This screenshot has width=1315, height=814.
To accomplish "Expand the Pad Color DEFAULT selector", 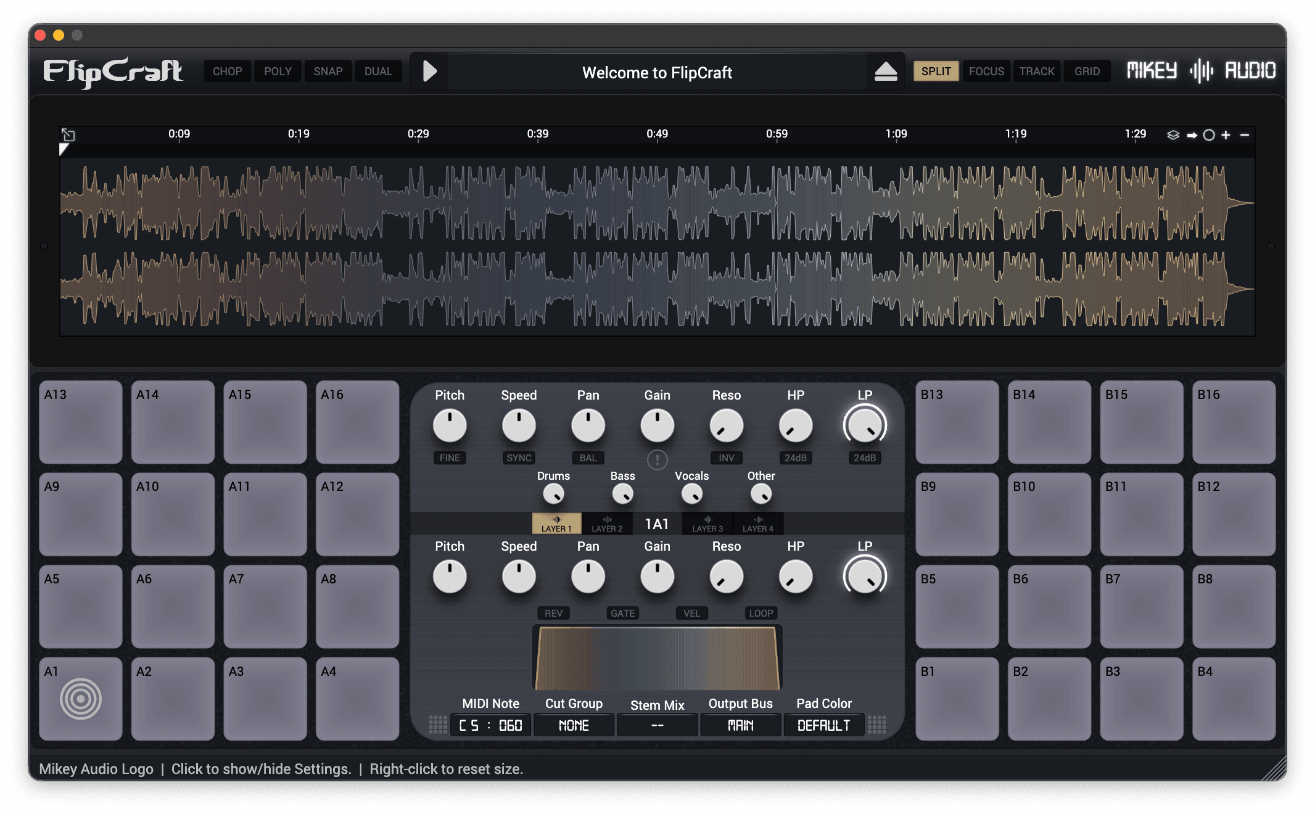I will [x=823, y=725].
